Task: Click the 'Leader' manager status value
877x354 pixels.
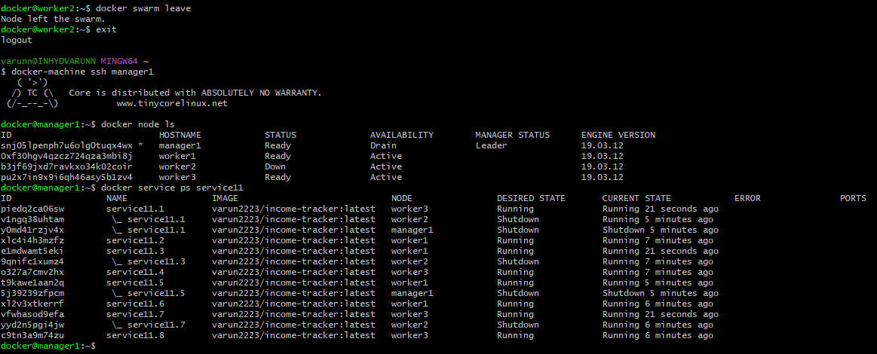Action: coord(491,145)
